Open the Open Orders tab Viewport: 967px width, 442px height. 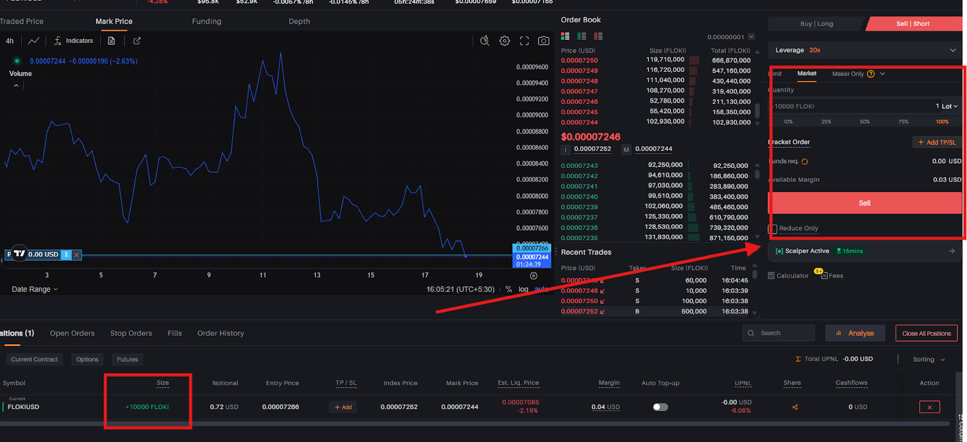point(73,333)
